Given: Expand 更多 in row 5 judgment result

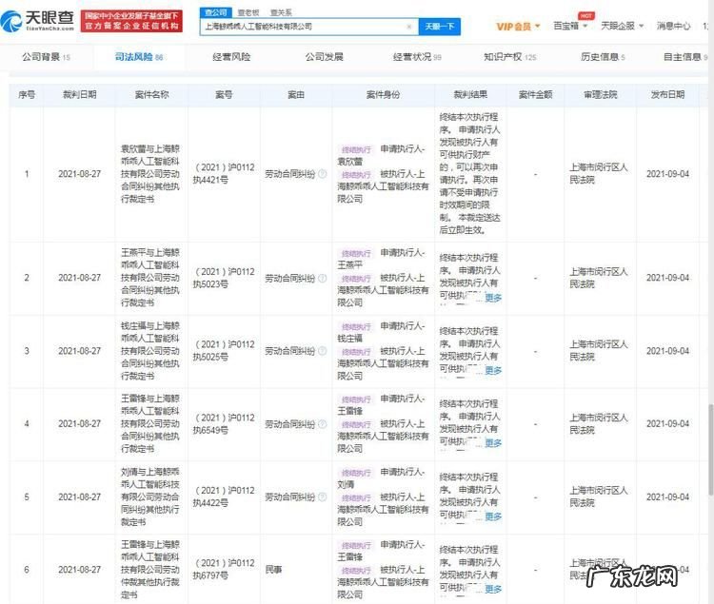Looking at the screenshot, I should (493, 516).
